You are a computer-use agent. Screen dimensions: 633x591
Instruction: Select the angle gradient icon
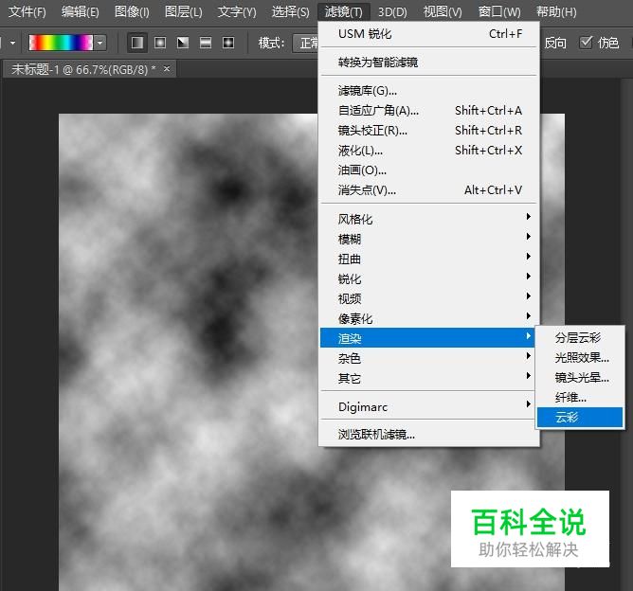pyautogui.click(x=183, y=43)
